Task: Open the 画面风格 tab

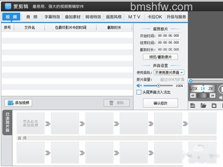Action: coord(114,17)
